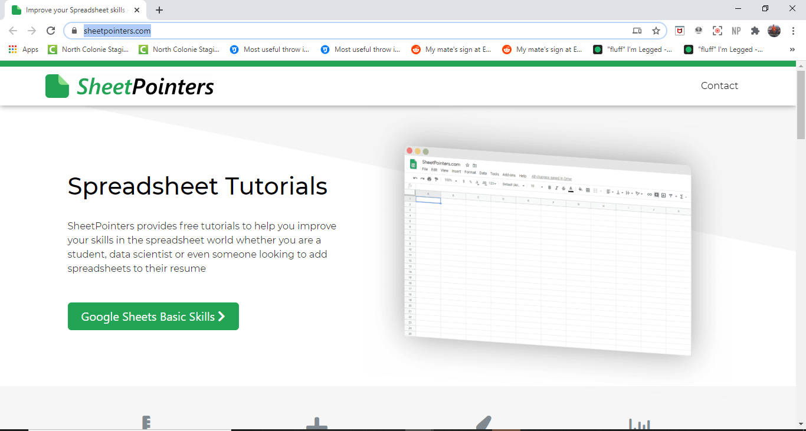Viewport: 806px width, 431px height.
Task: Open the Extensions puzzle-piece menu
Action: coord(755,31)
